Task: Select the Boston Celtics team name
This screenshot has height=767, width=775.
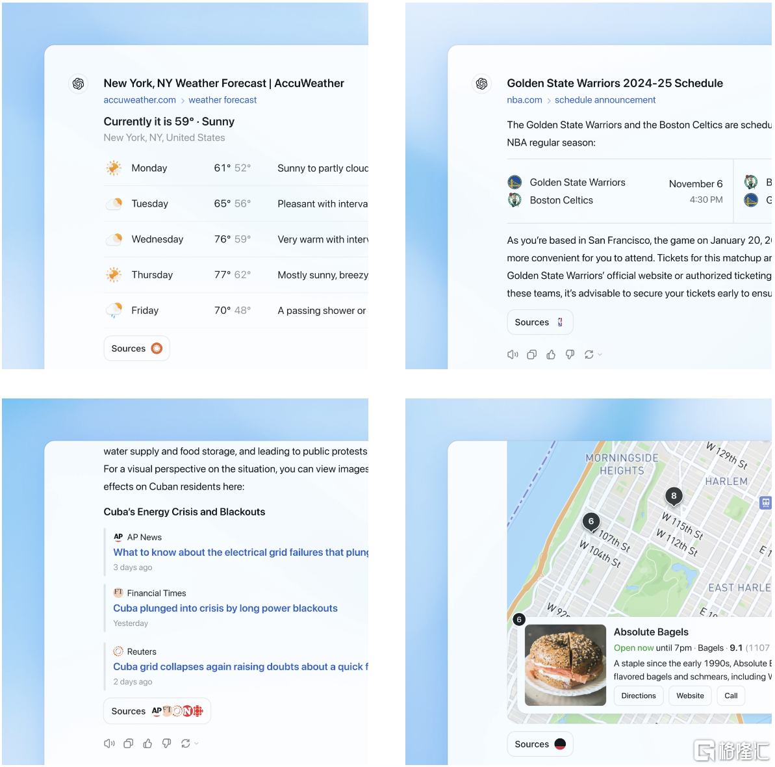Action: pyautogui.click(x=561, y=200)
